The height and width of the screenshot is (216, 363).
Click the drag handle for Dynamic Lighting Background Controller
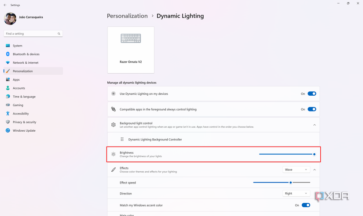[122, 139]
